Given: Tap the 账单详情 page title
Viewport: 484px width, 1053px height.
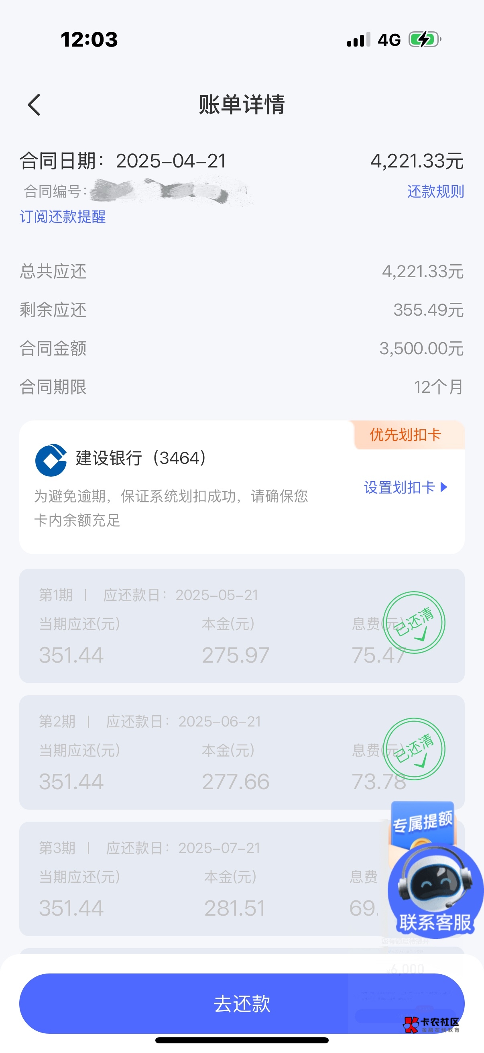Looking at the screenshot, I should click(242, 104).
